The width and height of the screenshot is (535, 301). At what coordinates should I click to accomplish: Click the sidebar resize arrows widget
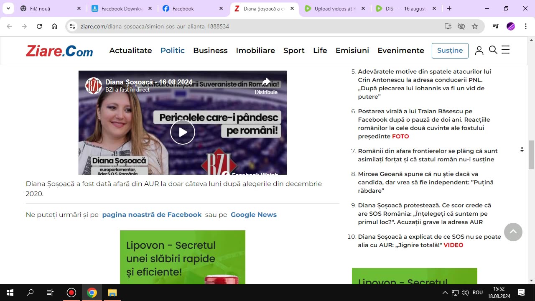click(522, 149)
